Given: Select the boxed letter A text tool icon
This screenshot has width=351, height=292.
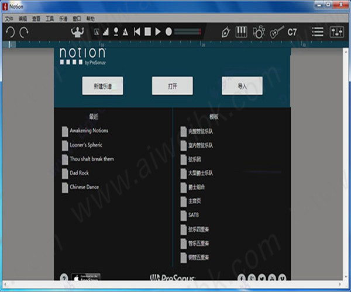Looking at the screenshot, I should tap(97, 32).
